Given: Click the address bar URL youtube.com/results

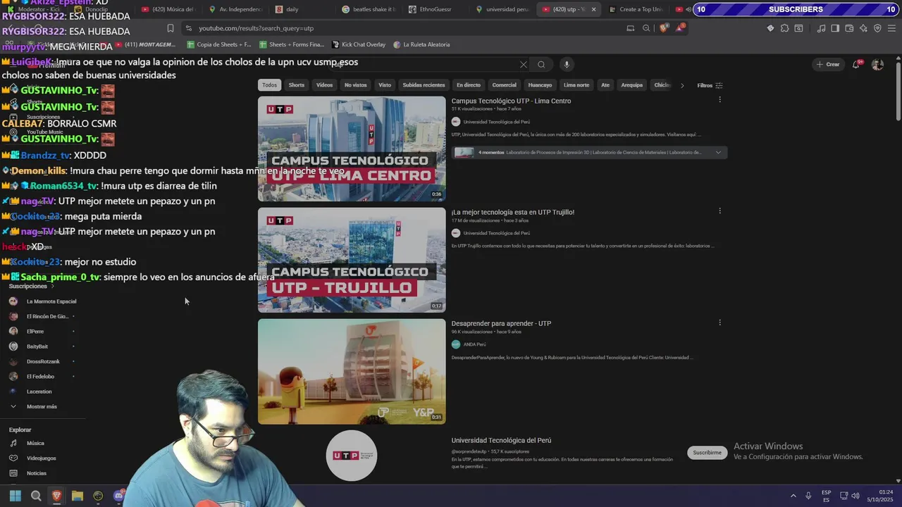Looking at the screenshot, I should [x=256, y=28].
